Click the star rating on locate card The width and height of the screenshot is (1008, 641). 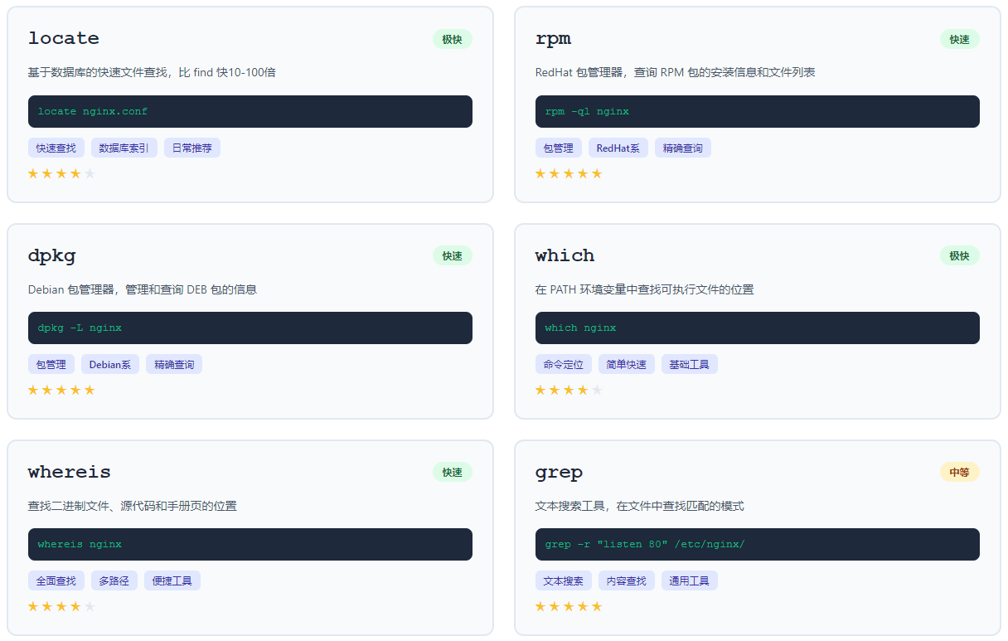[61, 173]
